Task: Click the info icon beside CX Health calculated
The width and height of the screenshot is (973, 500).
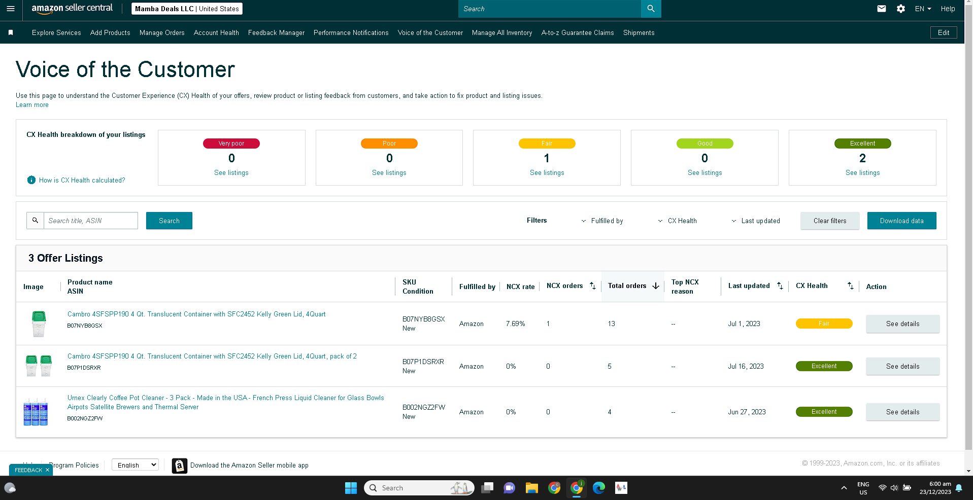Action: click(x=31, y=180)
